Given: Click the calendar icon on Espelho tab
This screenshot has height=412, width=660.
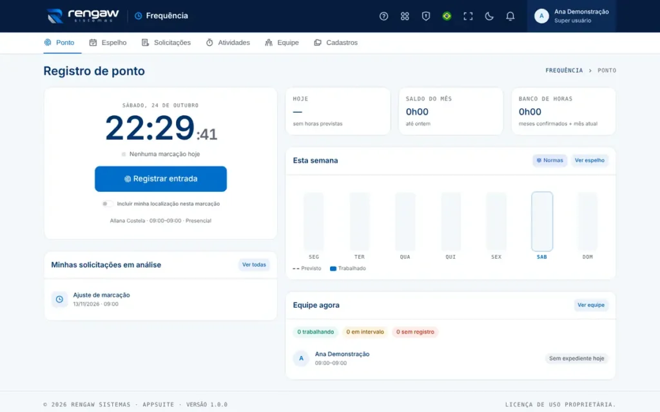Looking at the screenshot, I should pyautogui.click(x=93, y=42).
